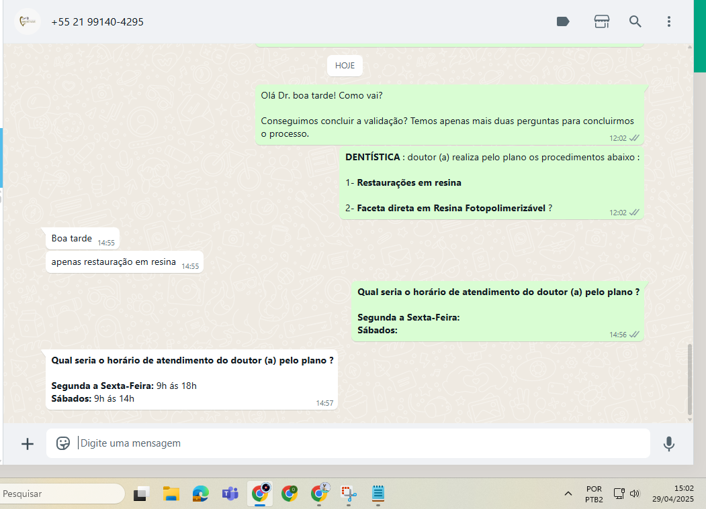Open the Notepad app from the taskbar

[378, 494]
